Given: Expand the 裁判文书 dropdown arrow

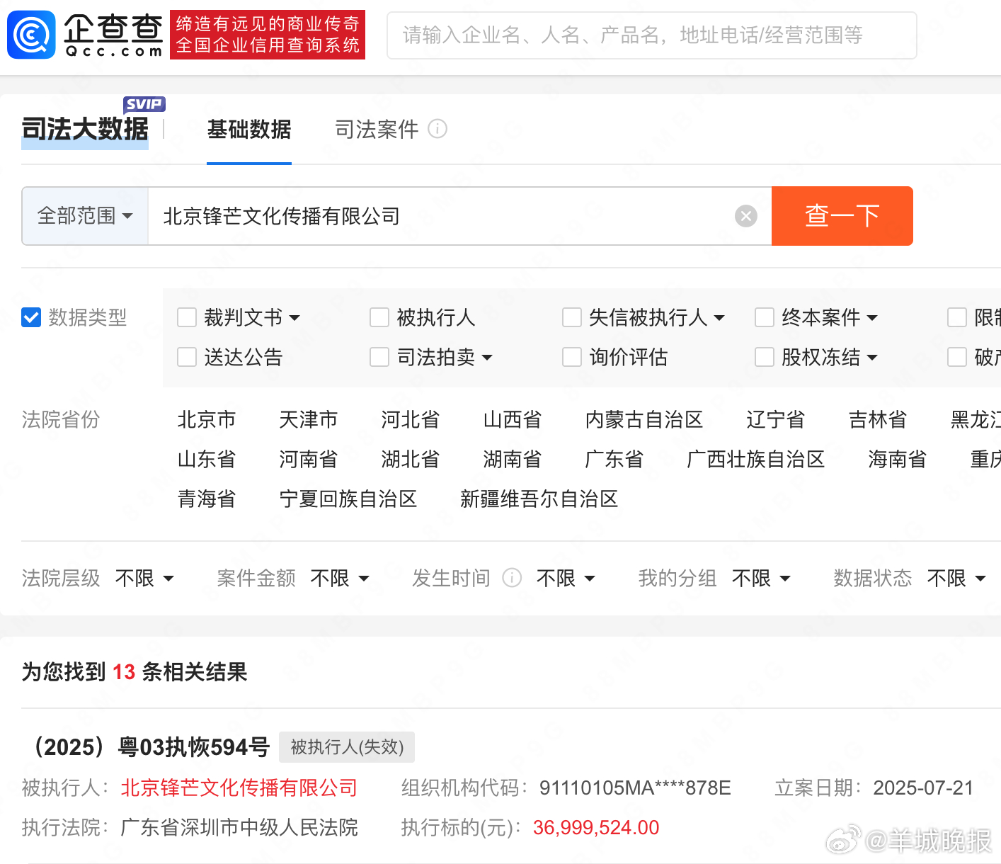Looking at the screenshot, I should (x=294, y=318).
